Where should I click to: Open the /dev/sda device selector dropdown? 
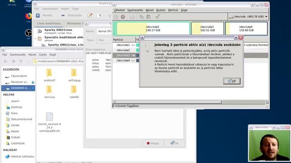(248, 17)
